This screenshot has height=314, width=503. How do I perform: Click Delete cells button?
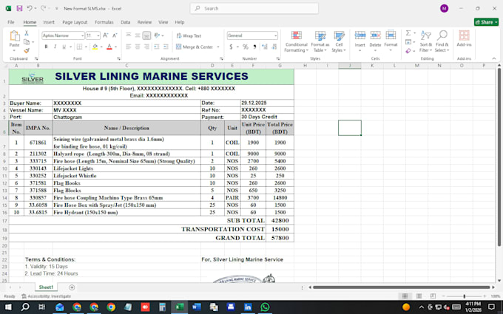pyautogui.click(x=375, y=41)
